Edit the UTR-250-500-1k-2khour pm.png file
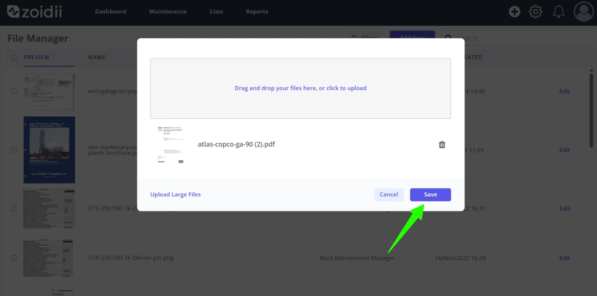 pyautogui.click(x=565, y=258)
